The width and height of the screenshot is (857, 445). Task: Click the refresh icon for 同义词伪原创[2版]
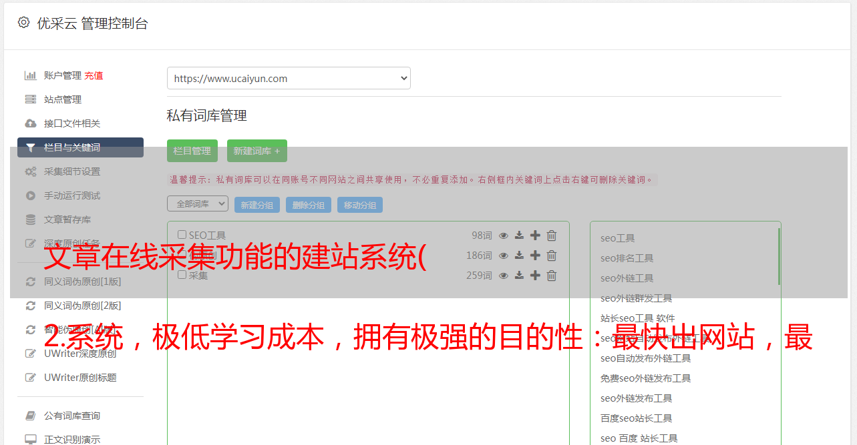pos(31,306)
